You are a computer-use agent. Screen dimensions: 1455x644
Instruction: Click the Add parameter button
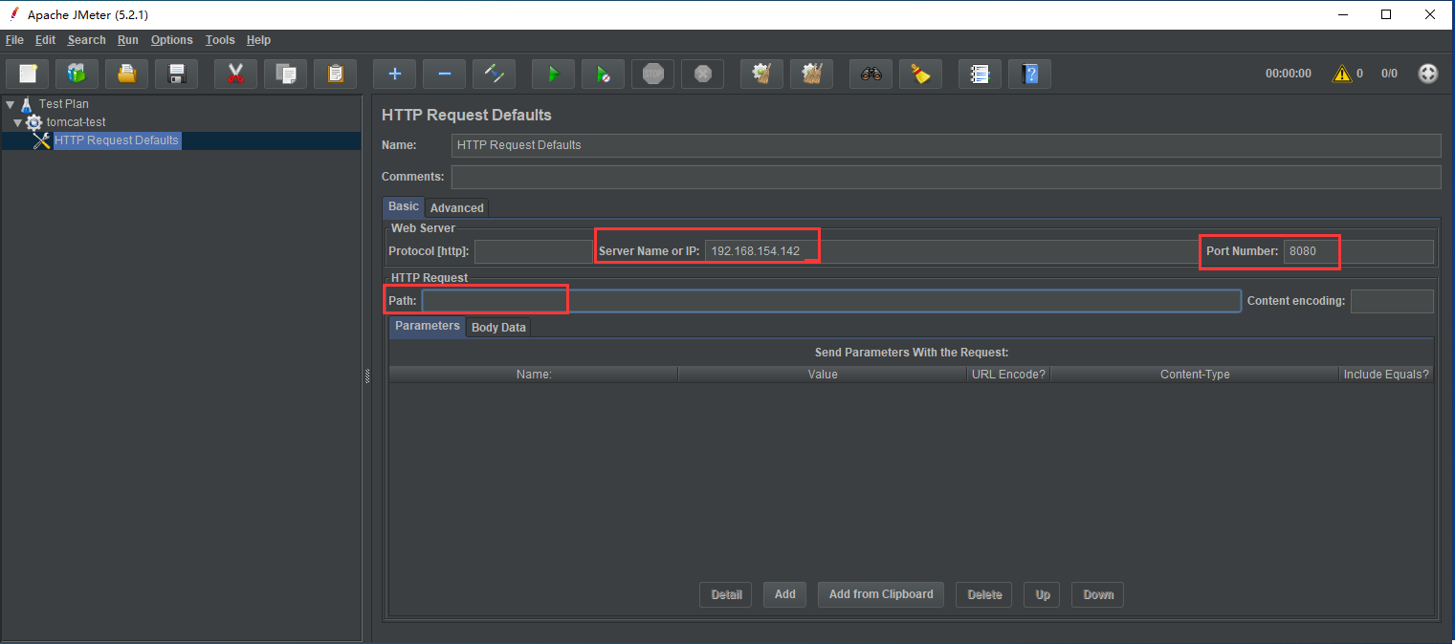(785, 594)
